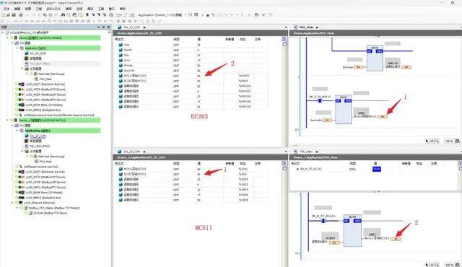Select the first SoftMotion General Axis Pool entry
Image resolution: width=462 pixels, height=267 pixels.
59,115
